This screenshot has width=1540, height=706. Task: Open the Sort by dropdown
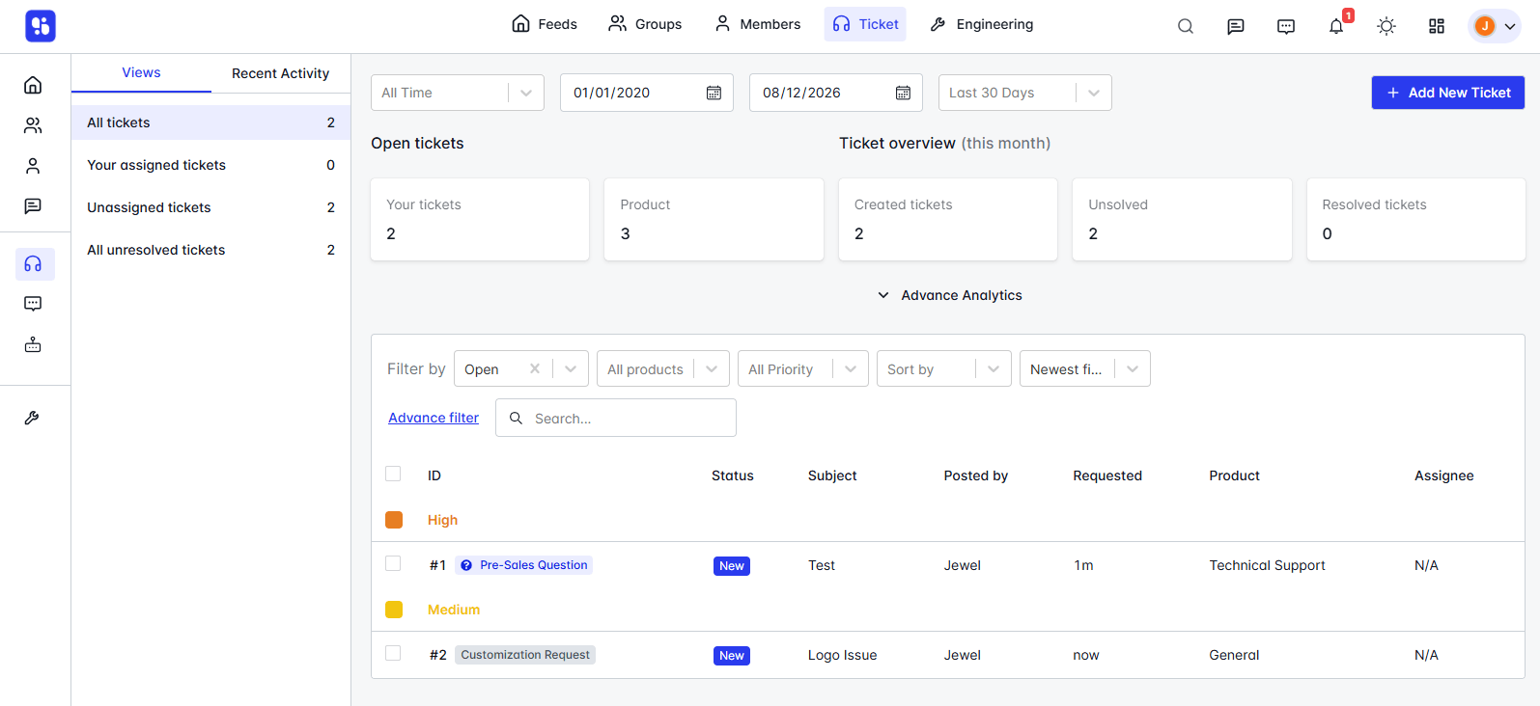[x=944, y=368]
